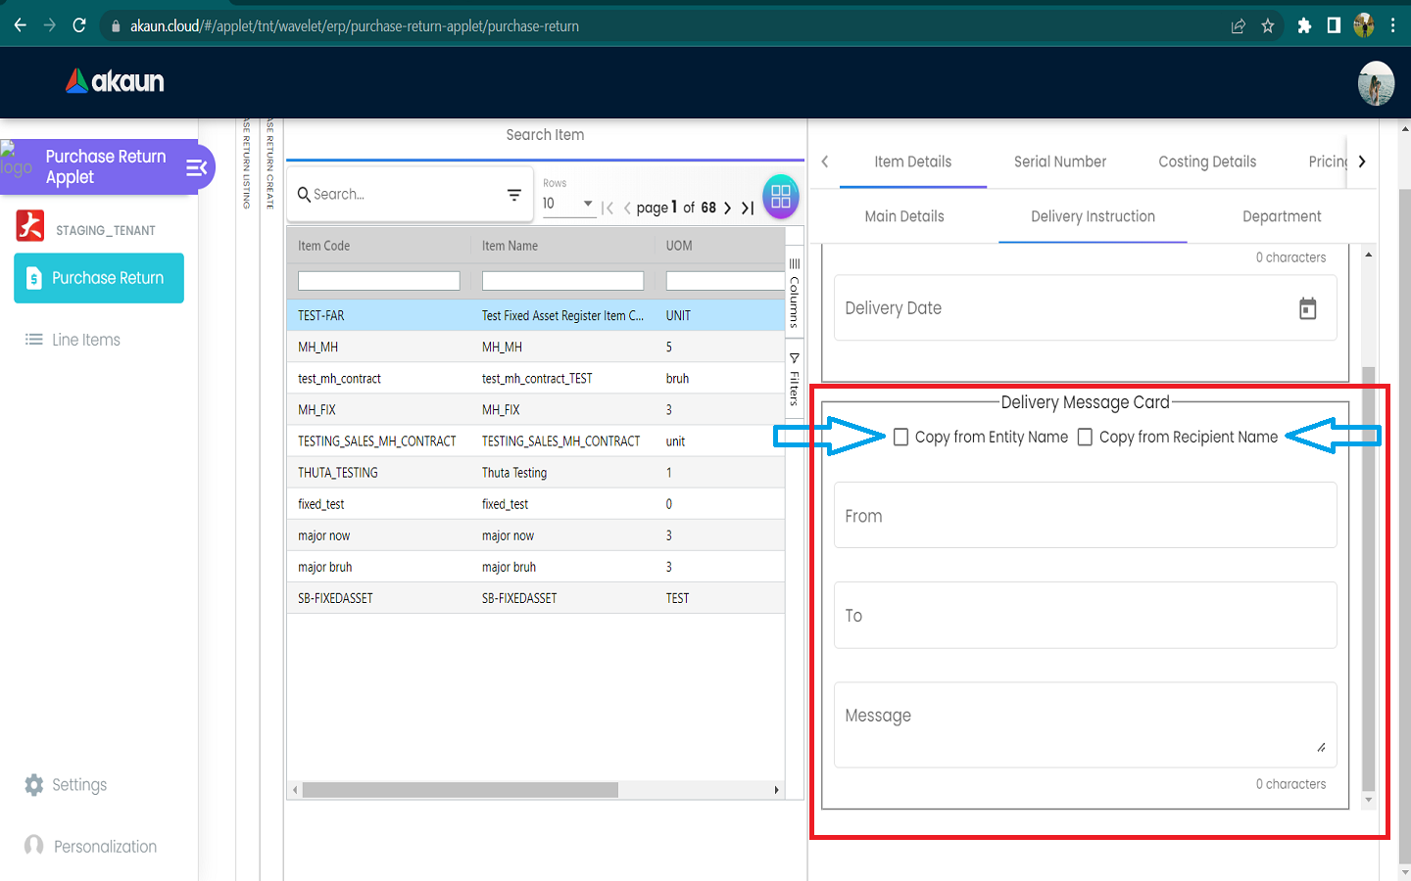This screenshot has height=881, width=1411.
Task: Open the Delivery Date calendar picker
Action: coord(1307,309)
